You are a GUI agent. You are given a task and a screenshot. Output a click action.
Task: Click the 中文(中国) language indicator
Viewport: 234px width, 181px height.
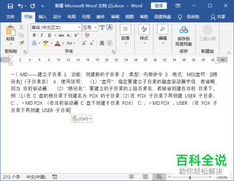[36, 177]
